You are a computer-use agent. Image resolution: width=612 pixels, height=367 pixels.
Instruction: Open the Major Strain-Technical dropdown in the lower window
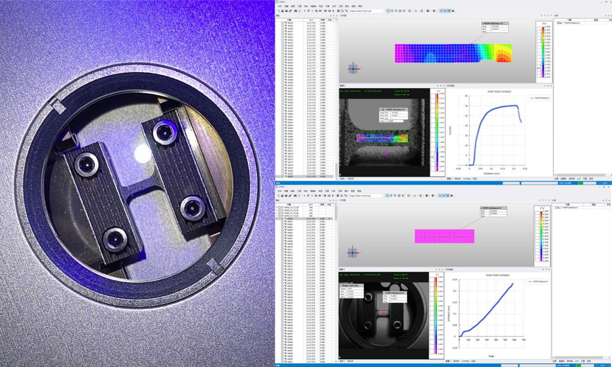(366, 196)
